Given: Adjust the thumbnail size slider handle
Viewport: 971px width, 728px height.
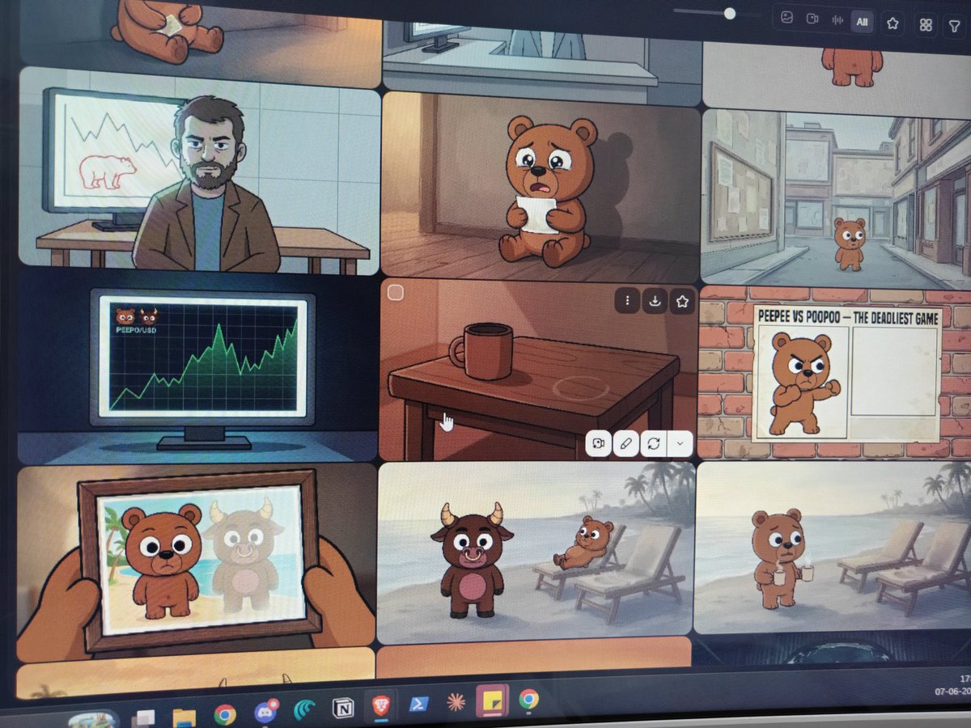Looking at the screenshot, I should coord(730,14).
